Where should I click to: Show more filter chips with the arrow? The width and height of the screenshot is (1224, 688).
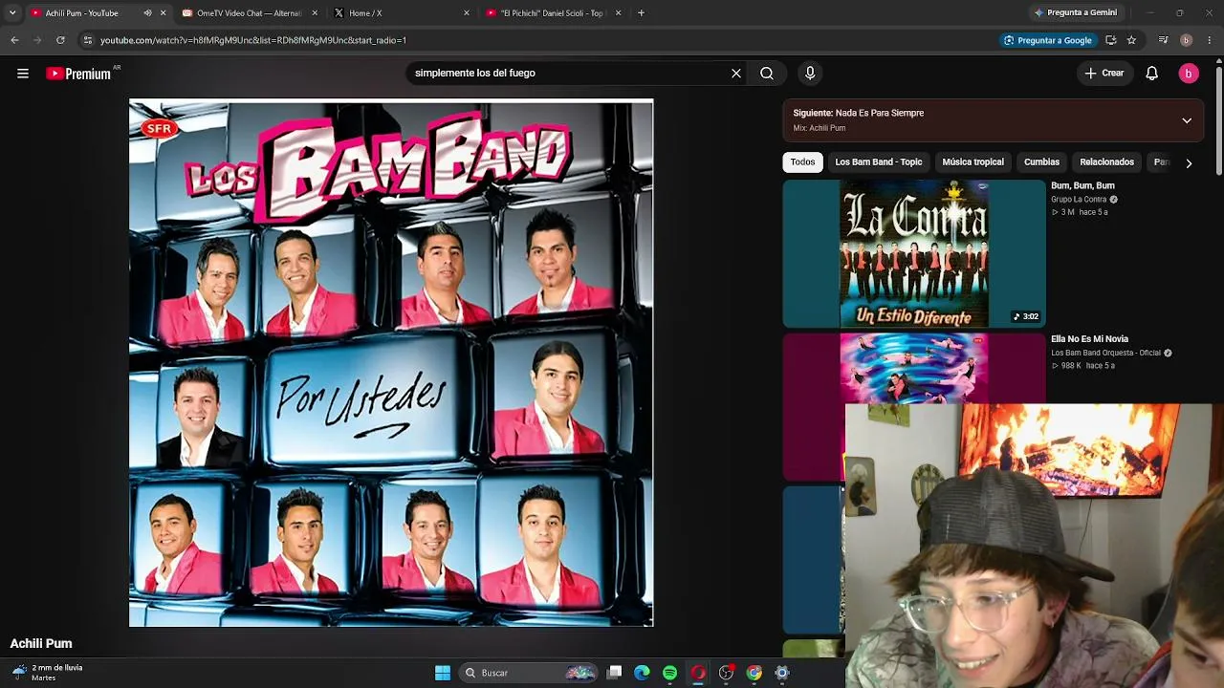(1189, 163)
